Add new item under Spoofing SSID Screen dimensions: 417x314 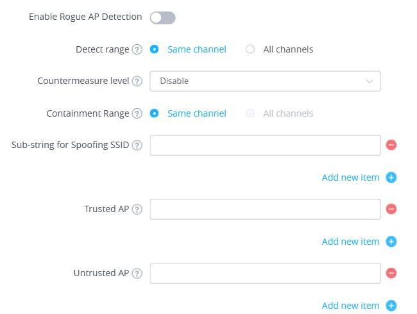359,178
